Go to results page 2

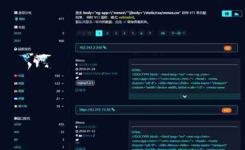(107, 33)
